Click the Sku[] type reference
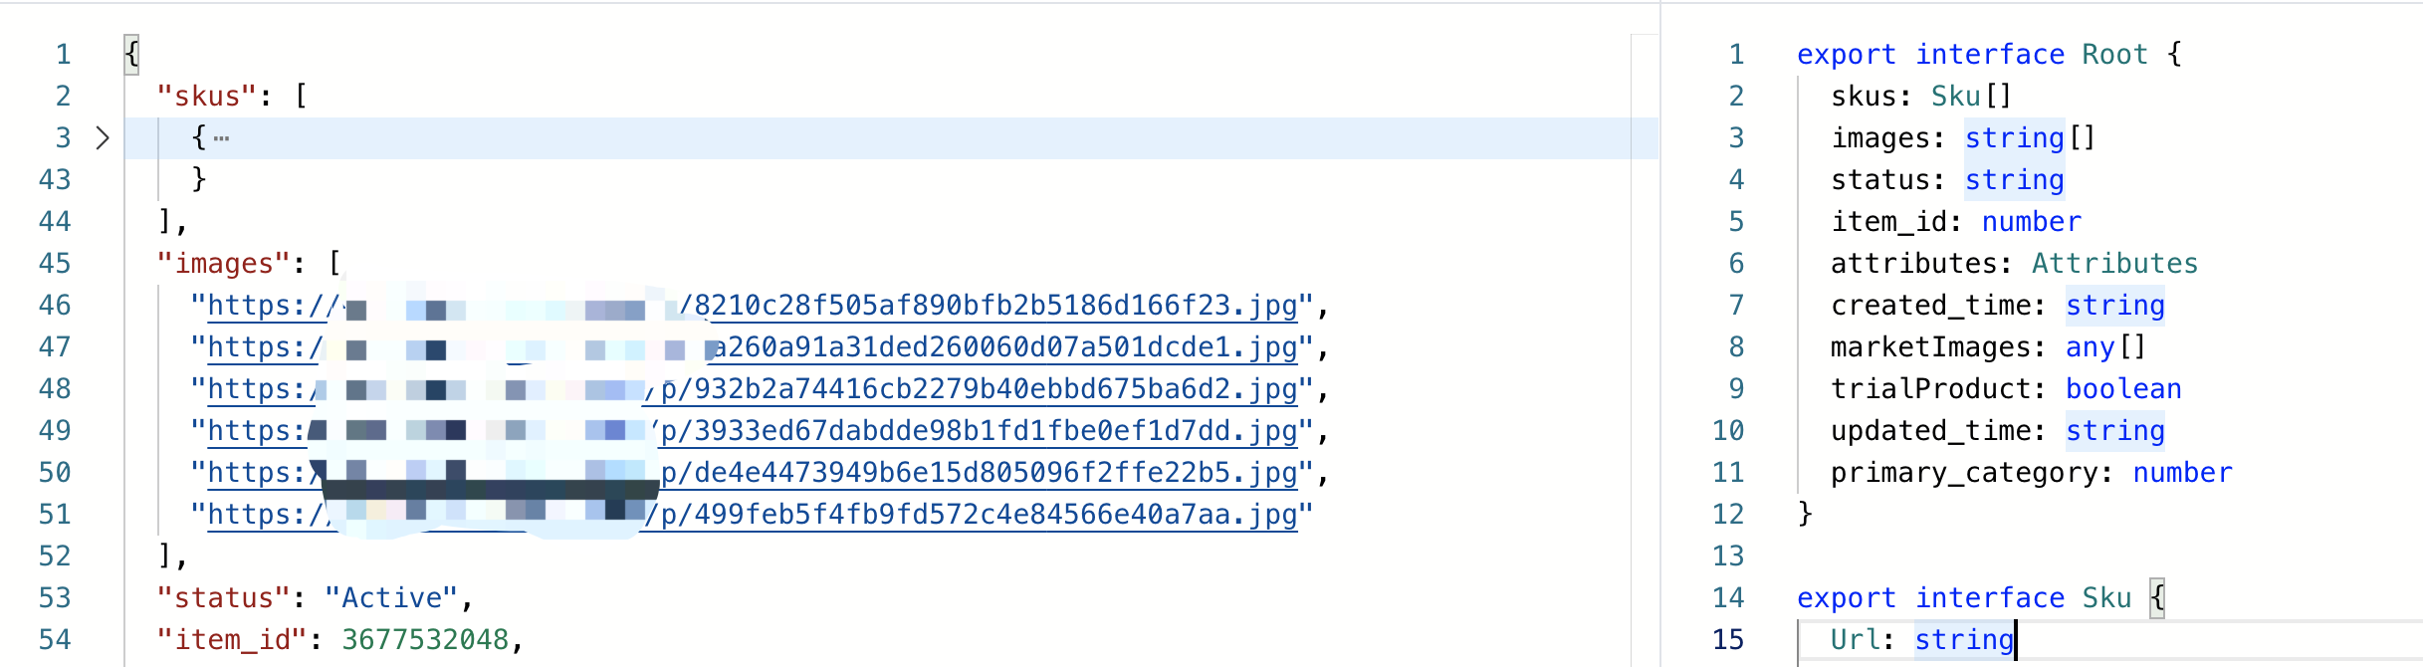Screen dimensions: 2423x667 (x=1972, y=97)
